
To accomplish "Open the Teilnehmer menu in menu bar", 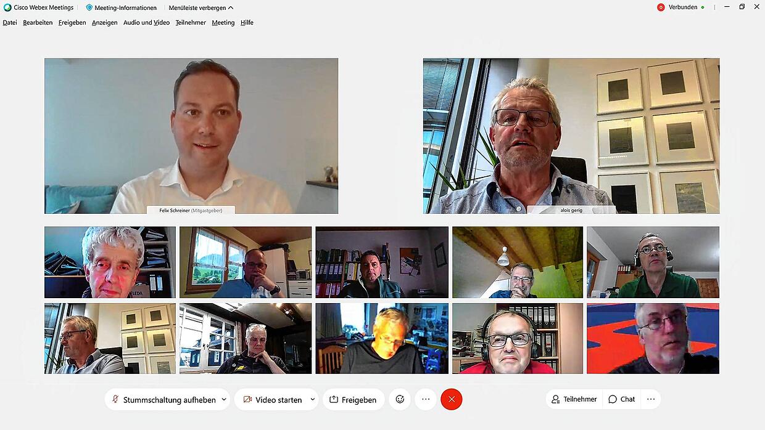I will [191, 22].
